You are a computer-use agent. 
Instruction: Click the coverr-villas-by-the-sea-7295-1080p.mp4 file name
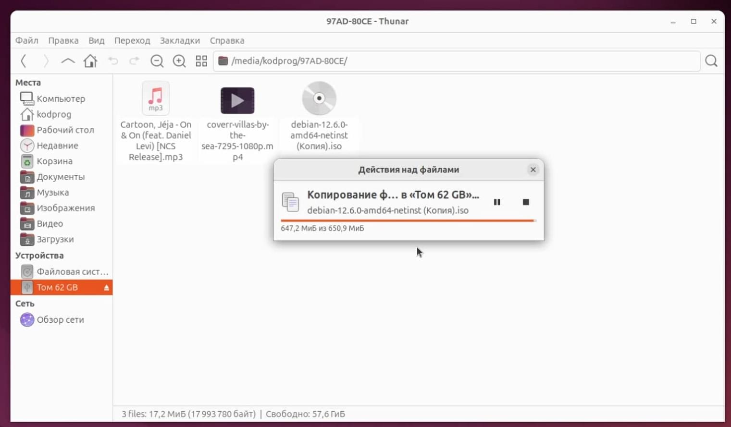click(237, 141)
